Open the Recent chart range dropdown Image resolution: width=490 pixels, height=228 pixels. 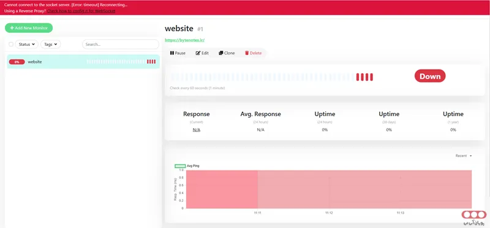pos(464,156)
